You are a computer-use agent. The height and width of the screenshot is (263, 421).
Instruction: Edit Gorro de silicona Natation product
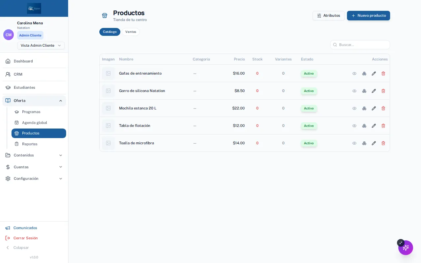[x=374, y=91]
